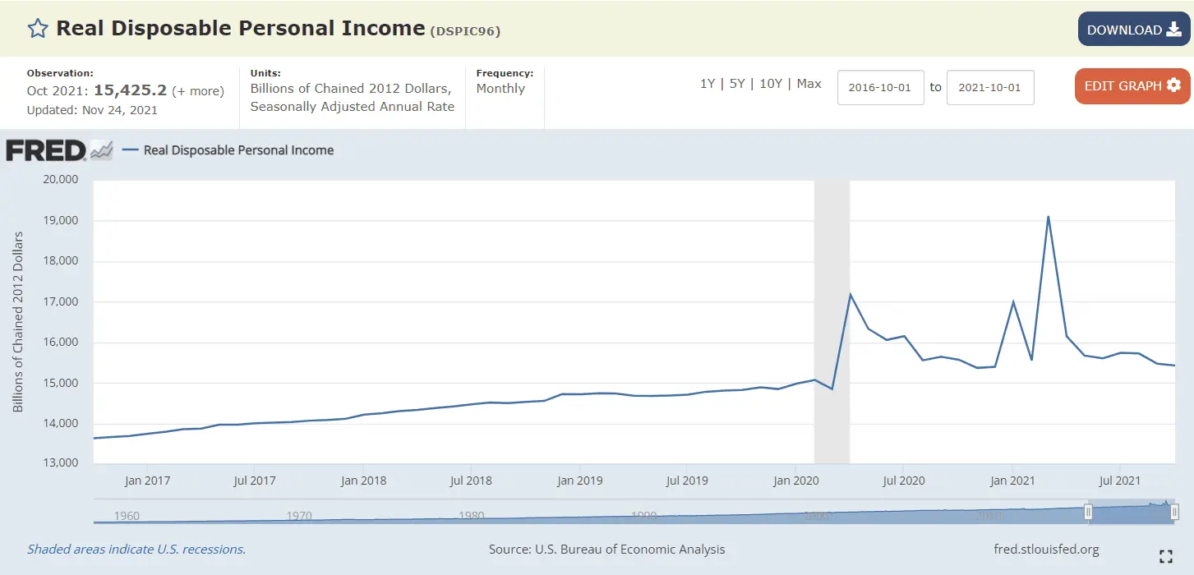The image size is (1194, 575).
Task: Click the 1980 label on timeline navigator
Action: coord(471,516)
